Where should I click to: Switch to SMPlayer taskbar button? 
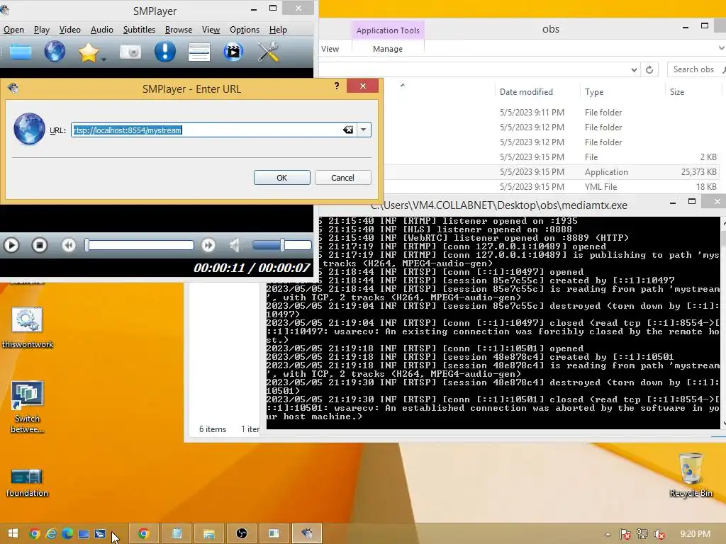click(x=306, y=534)
